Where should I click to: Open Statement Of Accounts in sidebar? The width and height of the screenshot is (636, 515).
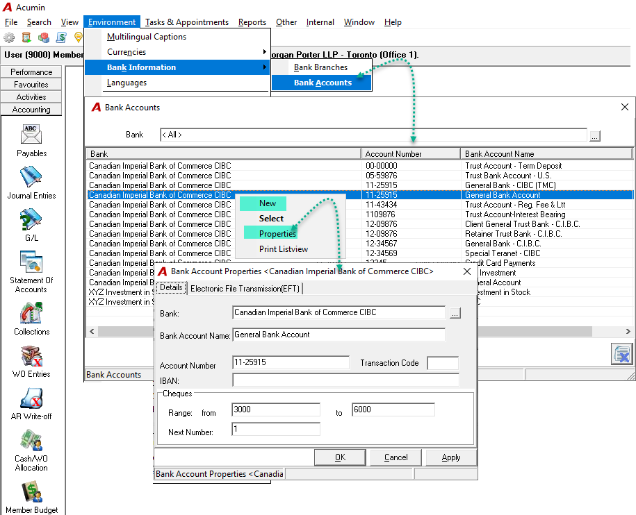[31, 272]
